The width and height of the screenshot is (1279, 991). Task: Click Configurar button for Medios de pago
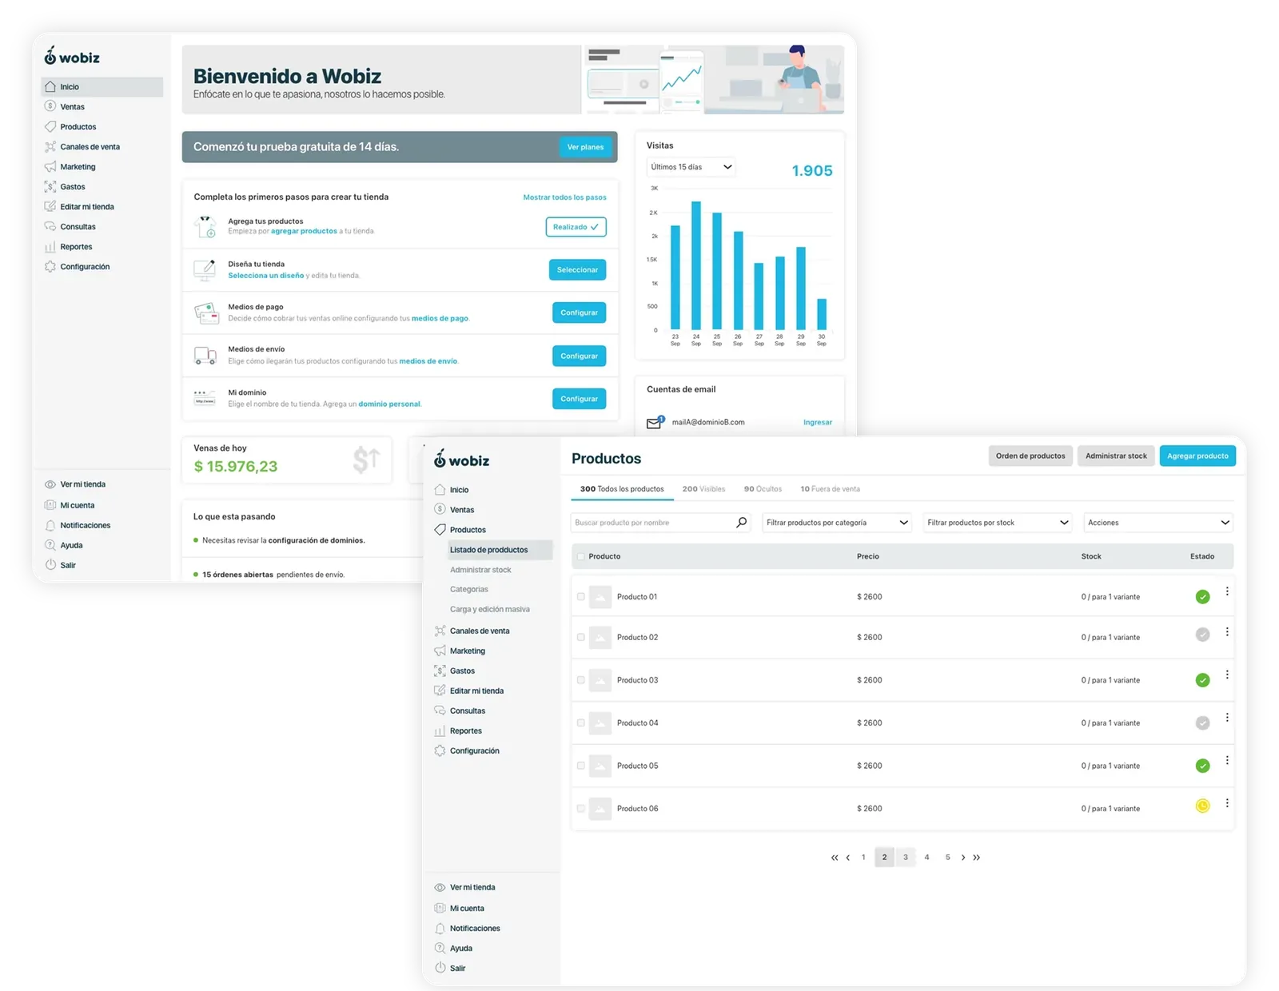coord(579,312)
